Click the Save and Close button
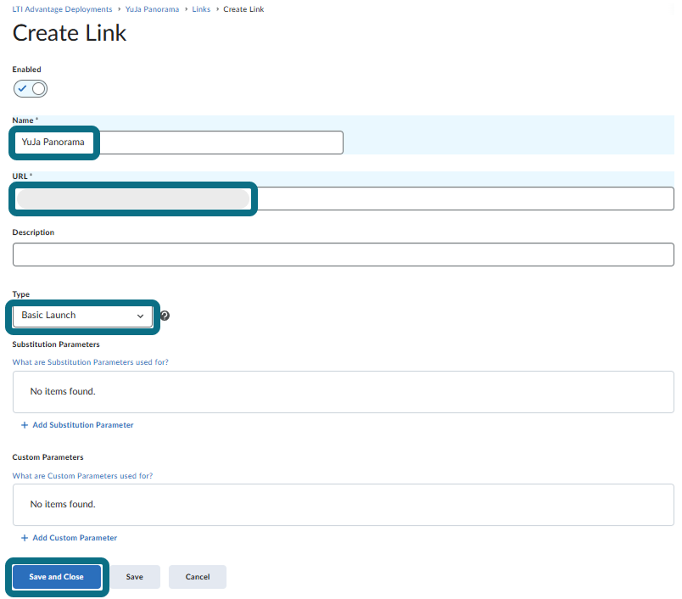The width and height of the screenshot is (682, 599). pyautogui.click(x=57, y=577)
